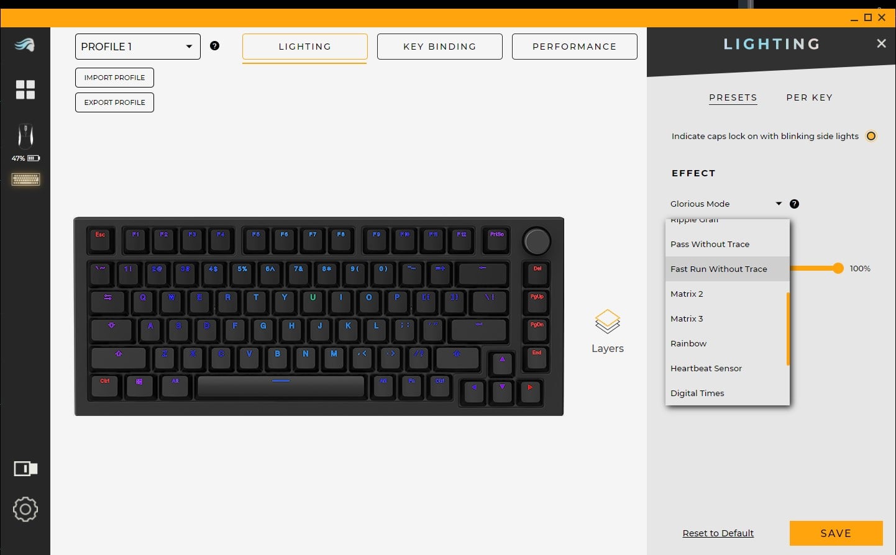This screenshot has width=896, height=555.
Task: Close the Lighting panel with X
Action: pyautogui.click(x=881, y=43)
